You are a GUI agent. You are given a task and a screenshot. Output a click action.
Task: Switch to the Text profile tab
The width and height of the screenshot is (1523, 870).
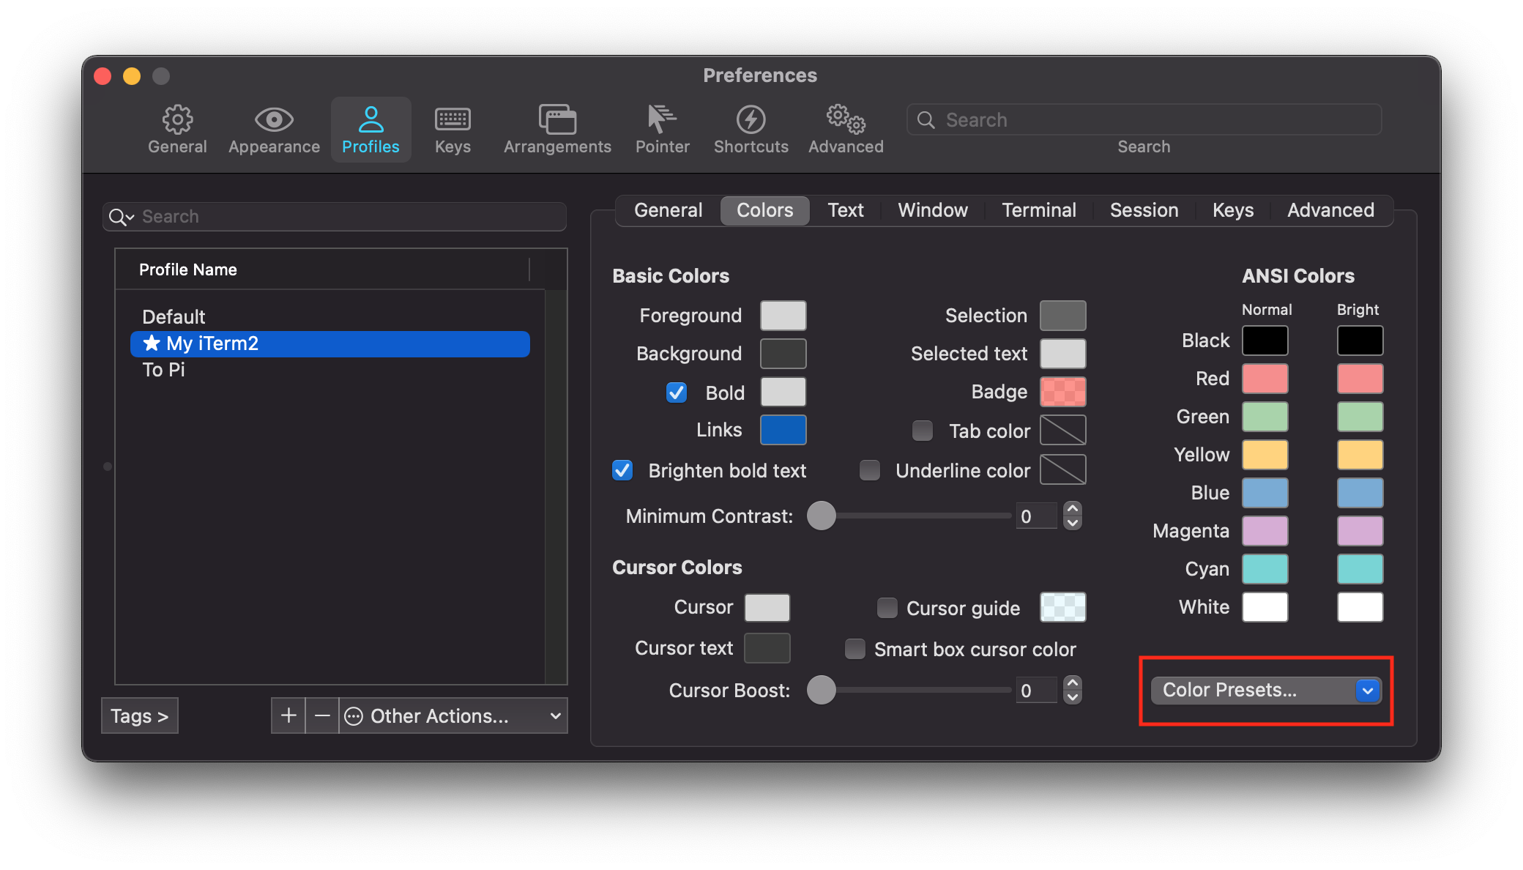pos(846,210)
